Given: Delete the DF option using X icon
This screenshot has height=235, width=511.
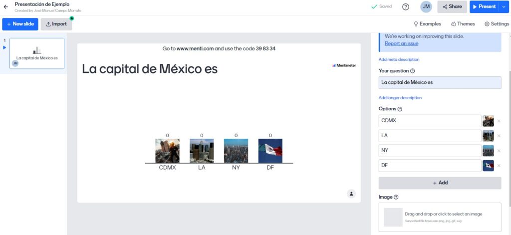Looking at the screenshot, I should coord(499,166).
